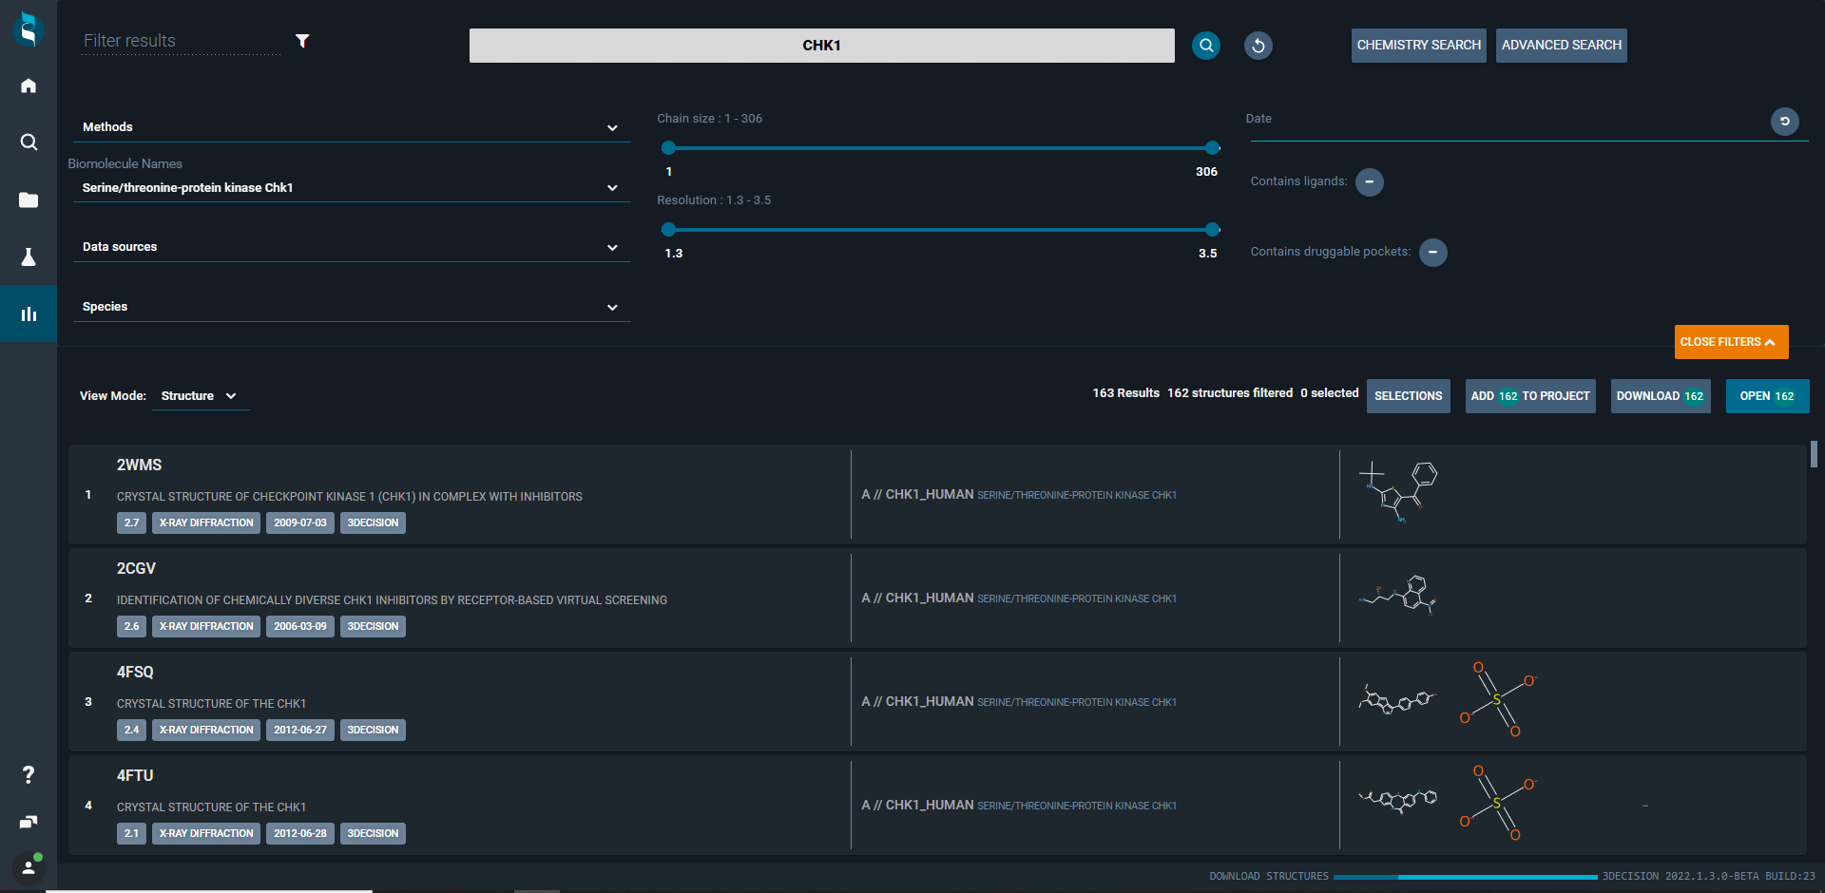This screenshot has height=893, width=1825.
Task: Click 2WMS ligand thumbnail
Action: [x=1398, y=492]
